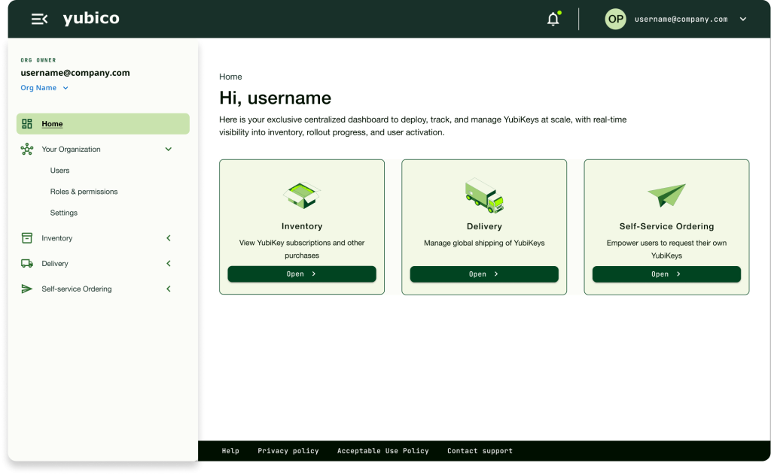Open the Org Name dropdown
Image resolution: width=771 pixels, height=475 pixels.
pos(44,88)
